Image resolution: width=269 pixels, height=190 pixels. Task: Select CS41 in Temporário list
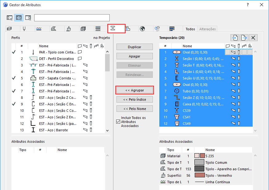point(206,117)
